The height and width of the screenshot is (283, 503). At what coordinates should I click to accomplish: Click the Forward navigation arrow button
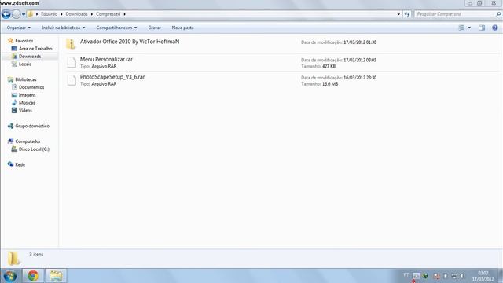click(16, 14)
